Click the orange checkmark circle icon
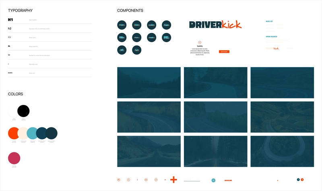The height and width of the screenshot is (191, 322). (156, 180)
